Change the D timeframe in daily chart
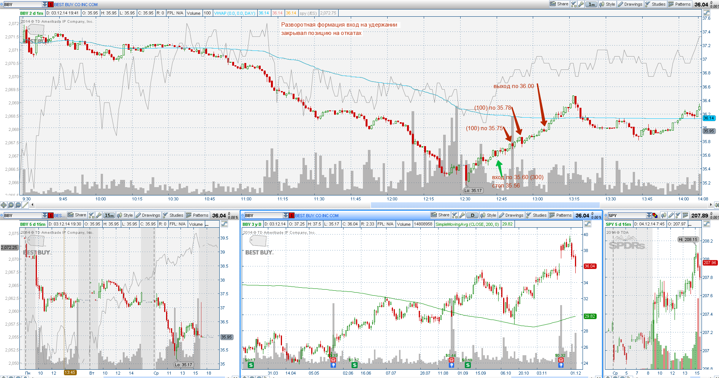This screenshot has height=378, width=719. (x=472, y=215)
